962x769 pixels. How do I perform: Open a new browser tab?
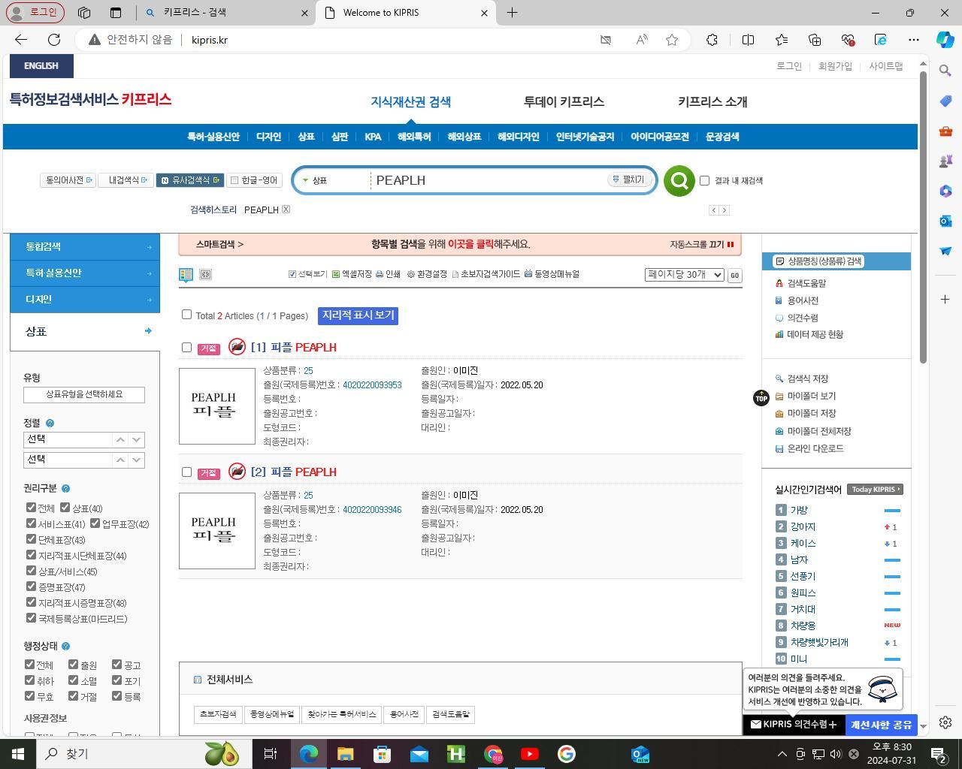click(x=512, y=13)
